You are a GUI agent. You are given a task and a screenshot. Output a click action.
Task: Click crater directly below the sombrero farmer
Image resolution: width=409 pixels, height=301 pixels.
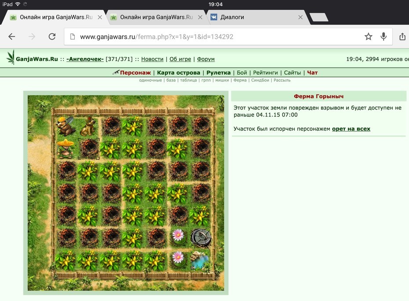pos(66,171)
